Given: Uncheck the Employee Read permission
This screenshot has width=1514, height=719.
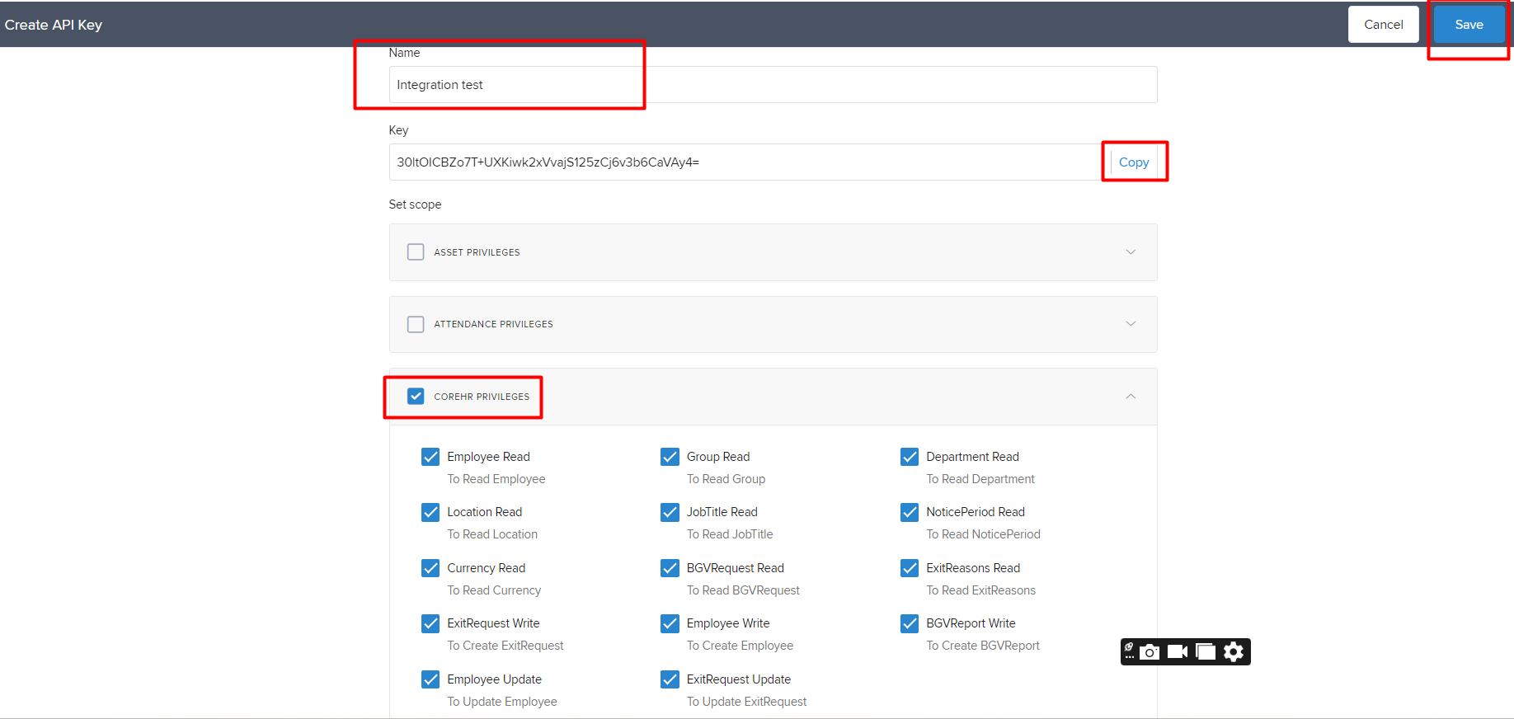Looking at the screenshot, I should (x=430, y=457).
